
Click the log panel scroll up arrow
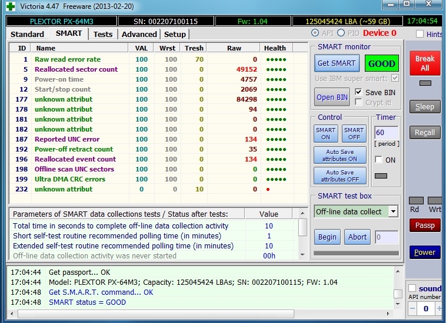[x=398, y=271]
